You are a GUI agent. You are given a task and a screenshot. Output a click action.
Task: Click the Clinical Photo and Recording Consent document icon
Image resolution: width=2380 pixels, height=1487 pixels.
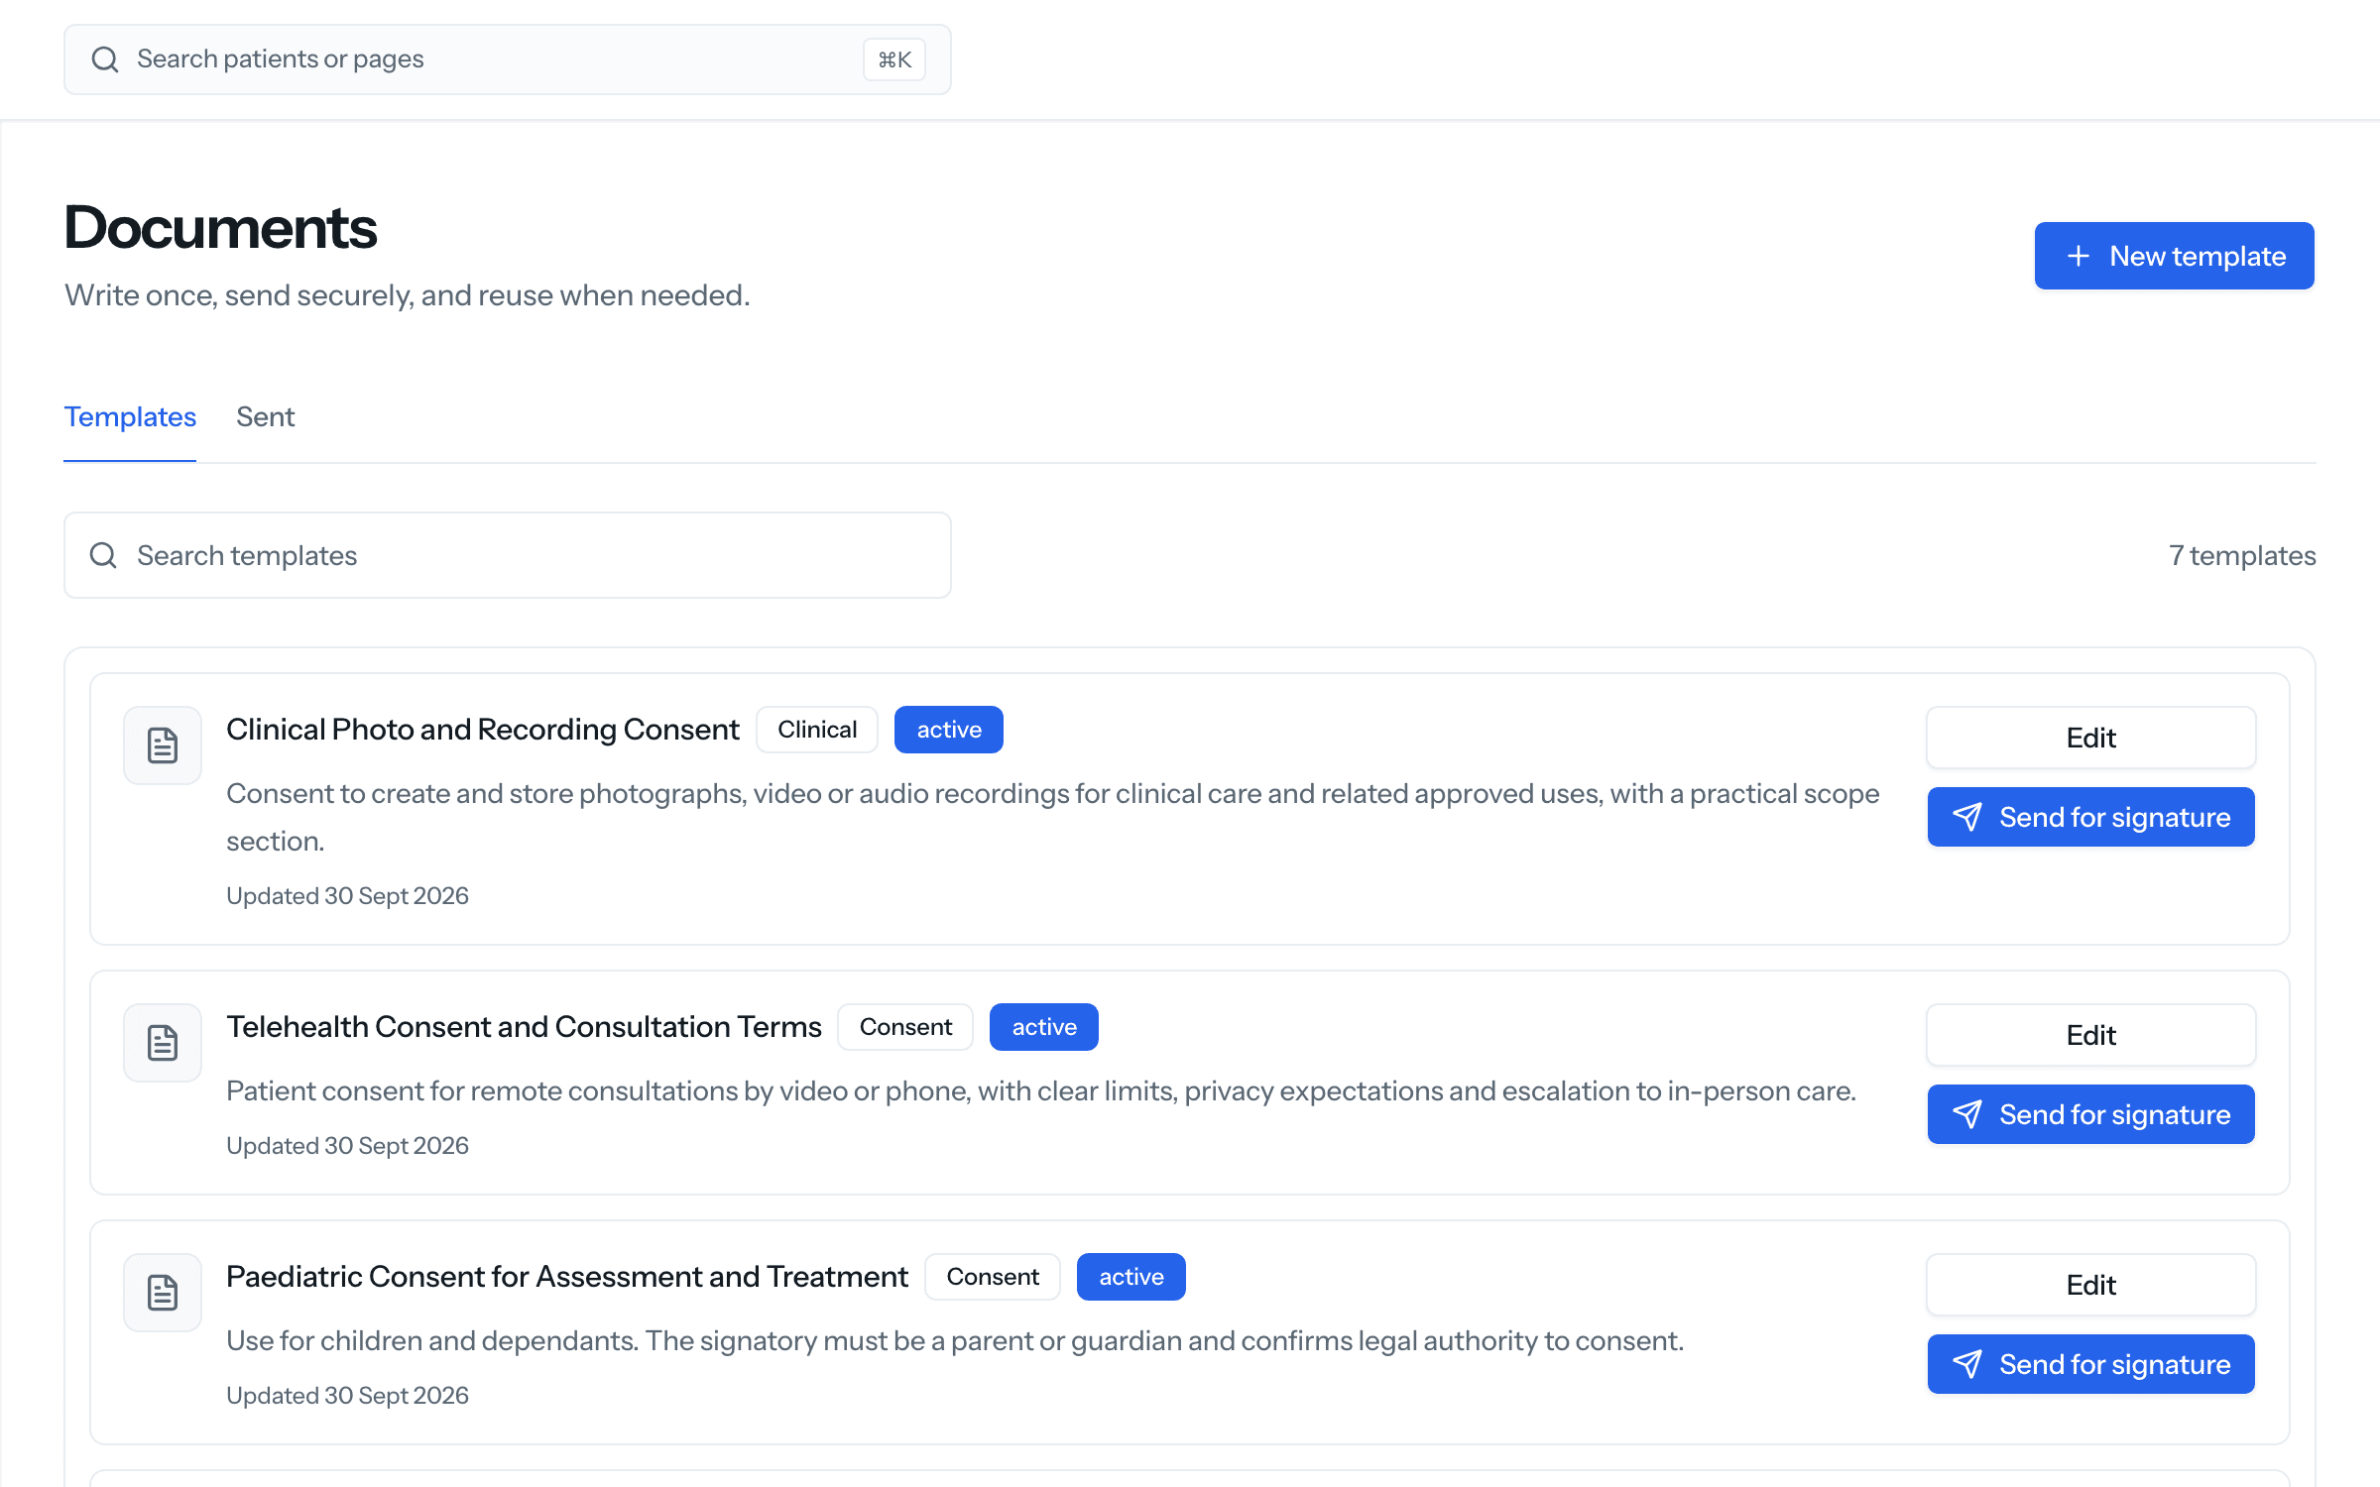[163, 745]
